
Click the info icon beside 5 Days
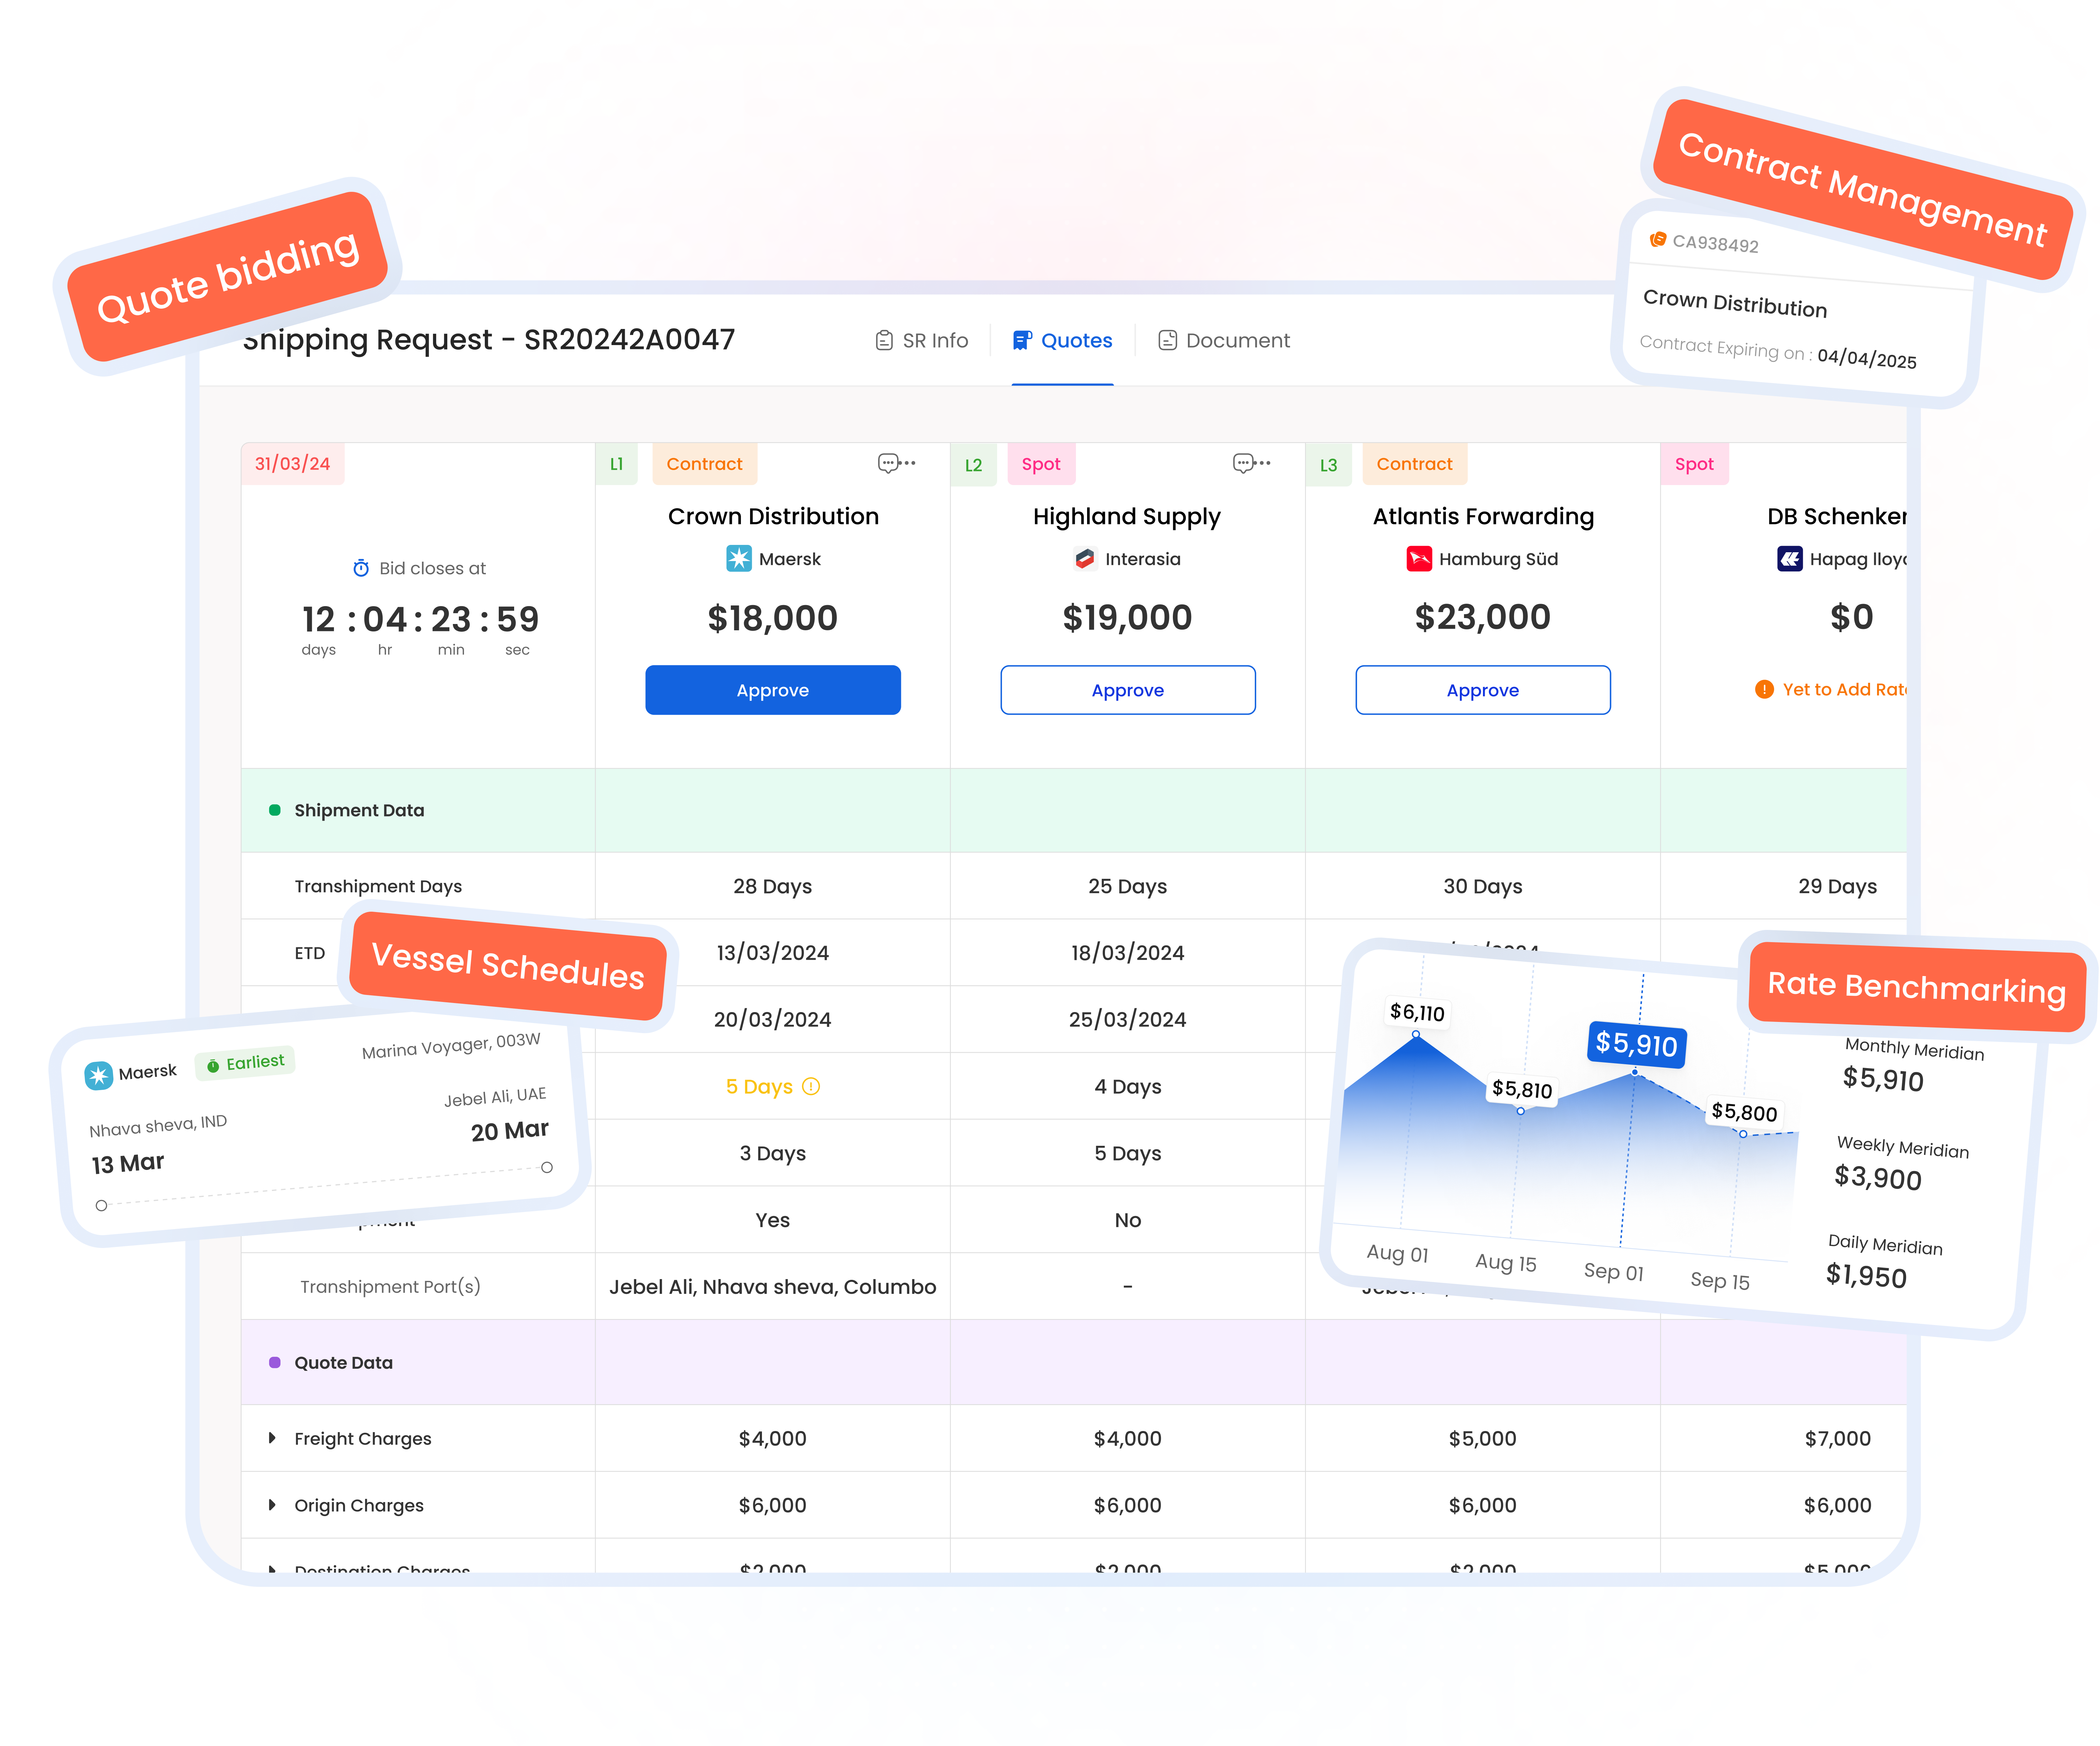click(811, 1086)
